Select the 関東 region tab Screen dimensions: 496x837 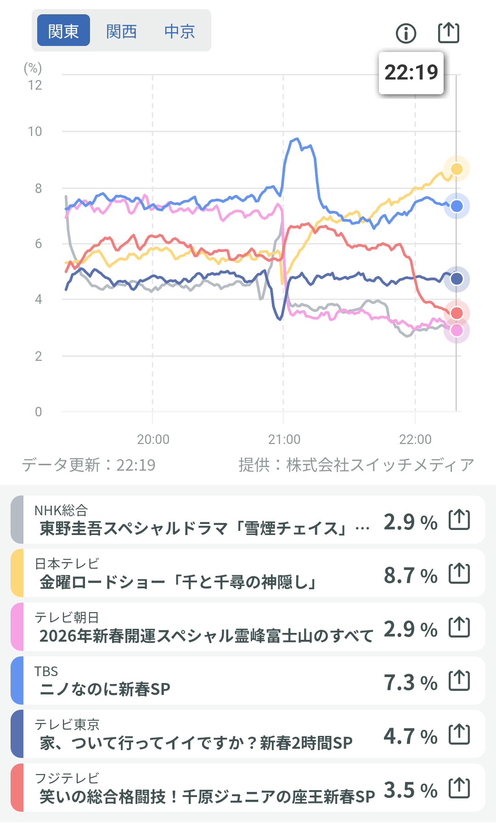click(x=63, y=31)
